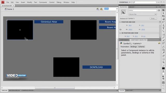Toggle lock width and height link

click(x=120, y=29)
